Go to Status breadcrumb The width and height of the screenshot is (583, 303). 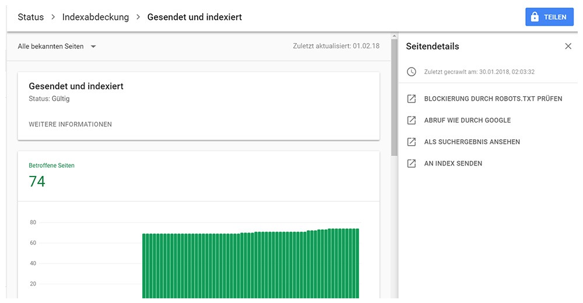(31, 17)
